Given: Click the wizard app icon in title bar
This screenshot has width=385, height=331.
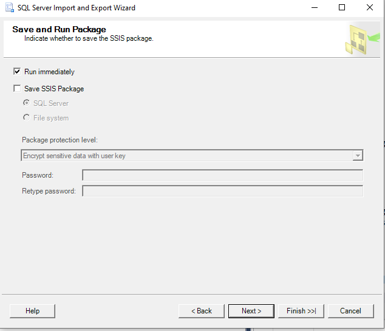Looking at the screenshot, I should (x=10, y=8).
